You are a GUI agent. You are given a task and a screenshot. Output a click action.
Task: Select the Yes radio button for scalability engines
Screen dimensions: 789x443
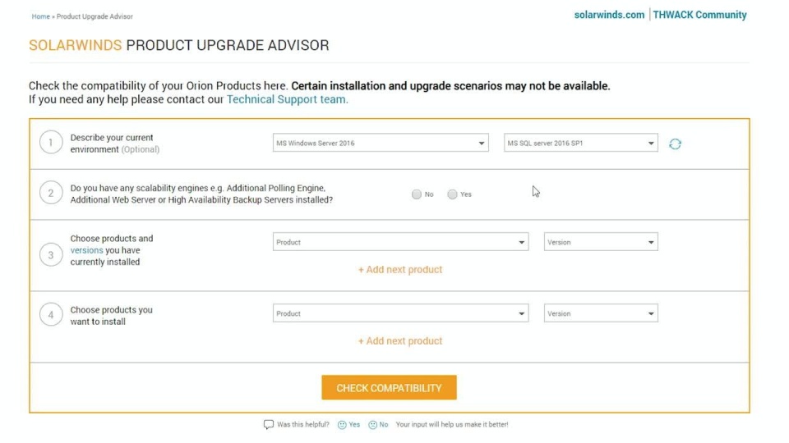pyautogui.click(x=452, y=194)
